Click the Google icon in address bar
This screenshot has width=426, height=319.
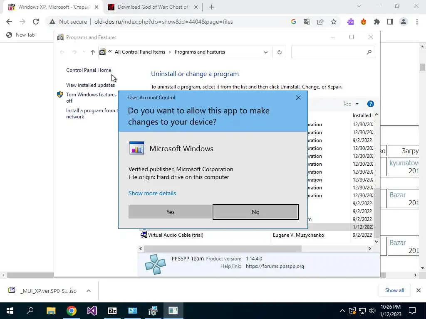click(293, 22)
